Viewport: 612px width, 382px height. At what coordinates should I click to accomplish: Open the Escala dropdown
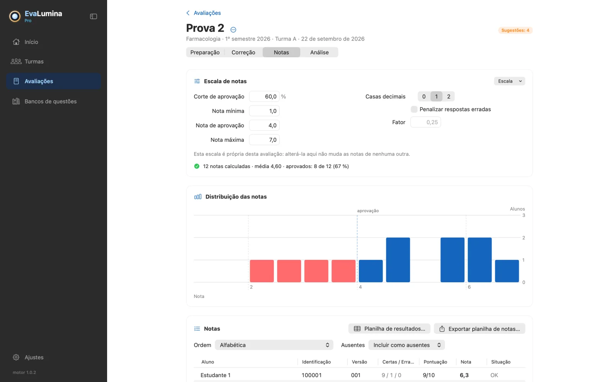(509, 81)
